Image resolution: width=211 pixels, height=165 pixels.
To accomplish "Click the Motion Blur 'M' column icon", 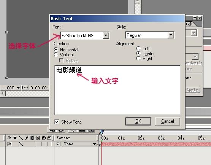I will point(38,138).
